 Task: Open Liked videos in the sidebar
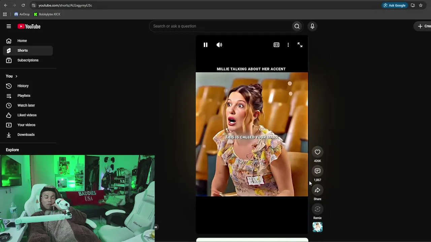click(28, 115)
